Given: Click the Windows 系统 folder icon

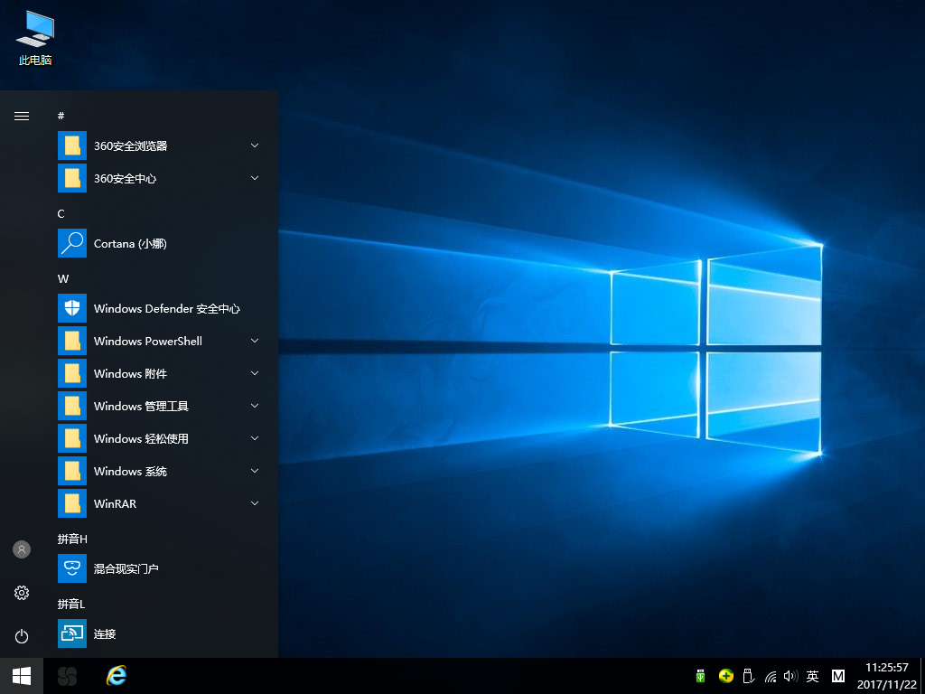Looking at the screenshot, I should coord(72,471).
